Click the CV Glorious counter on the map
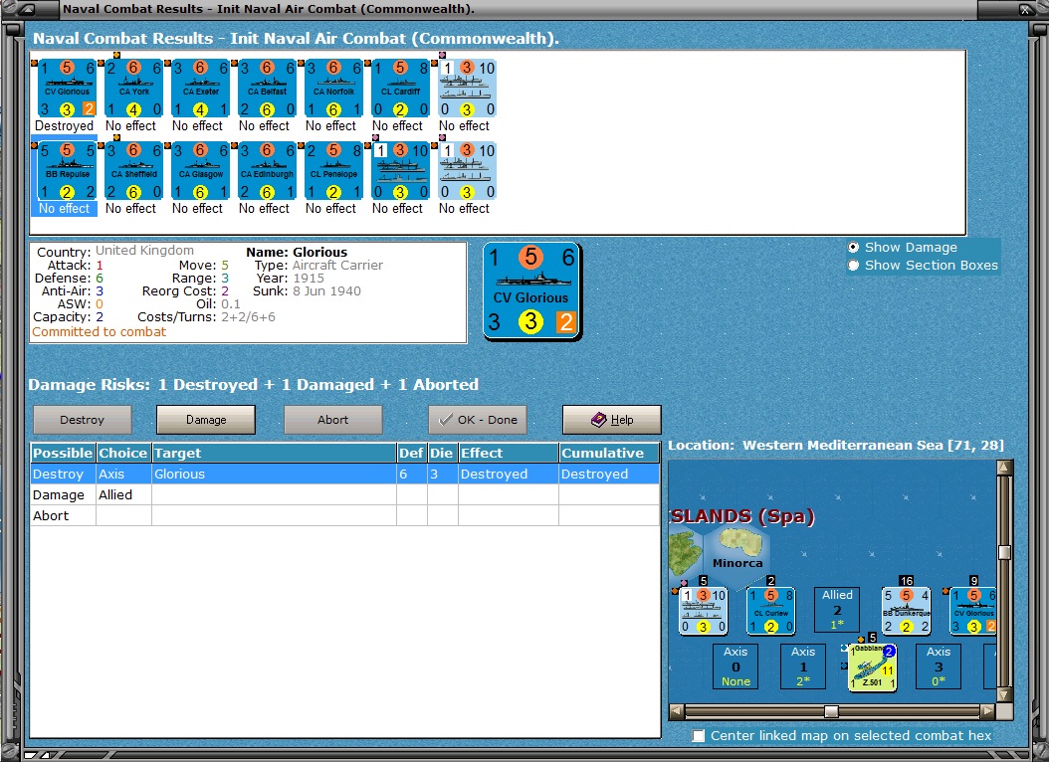This screenshot has width=1049, height=762. pyautogui.click(x=973, y=611)
